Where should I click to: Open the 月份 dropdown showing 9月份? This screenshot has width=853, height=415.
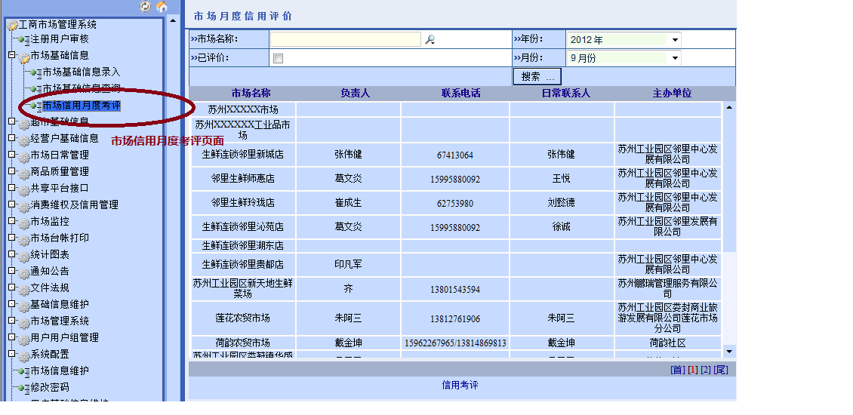(624, 57)
